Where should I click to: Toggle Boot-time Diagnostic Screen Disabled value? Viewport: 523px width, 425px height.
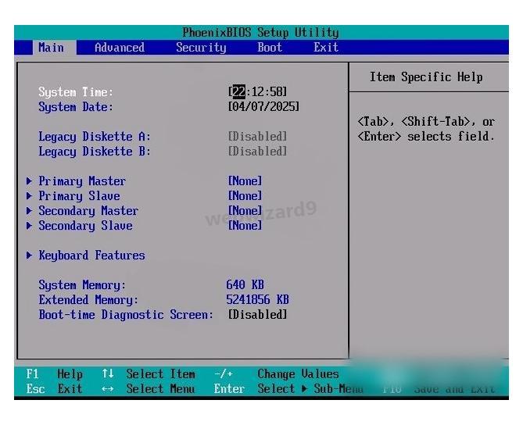[257, 315]
